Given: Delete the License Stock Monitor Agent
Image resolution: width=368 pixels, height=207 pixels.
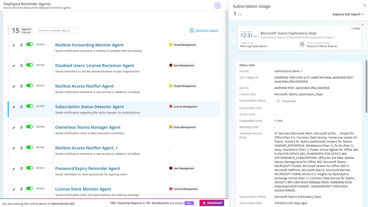Looking at the screenshot, I should point(21,189).
